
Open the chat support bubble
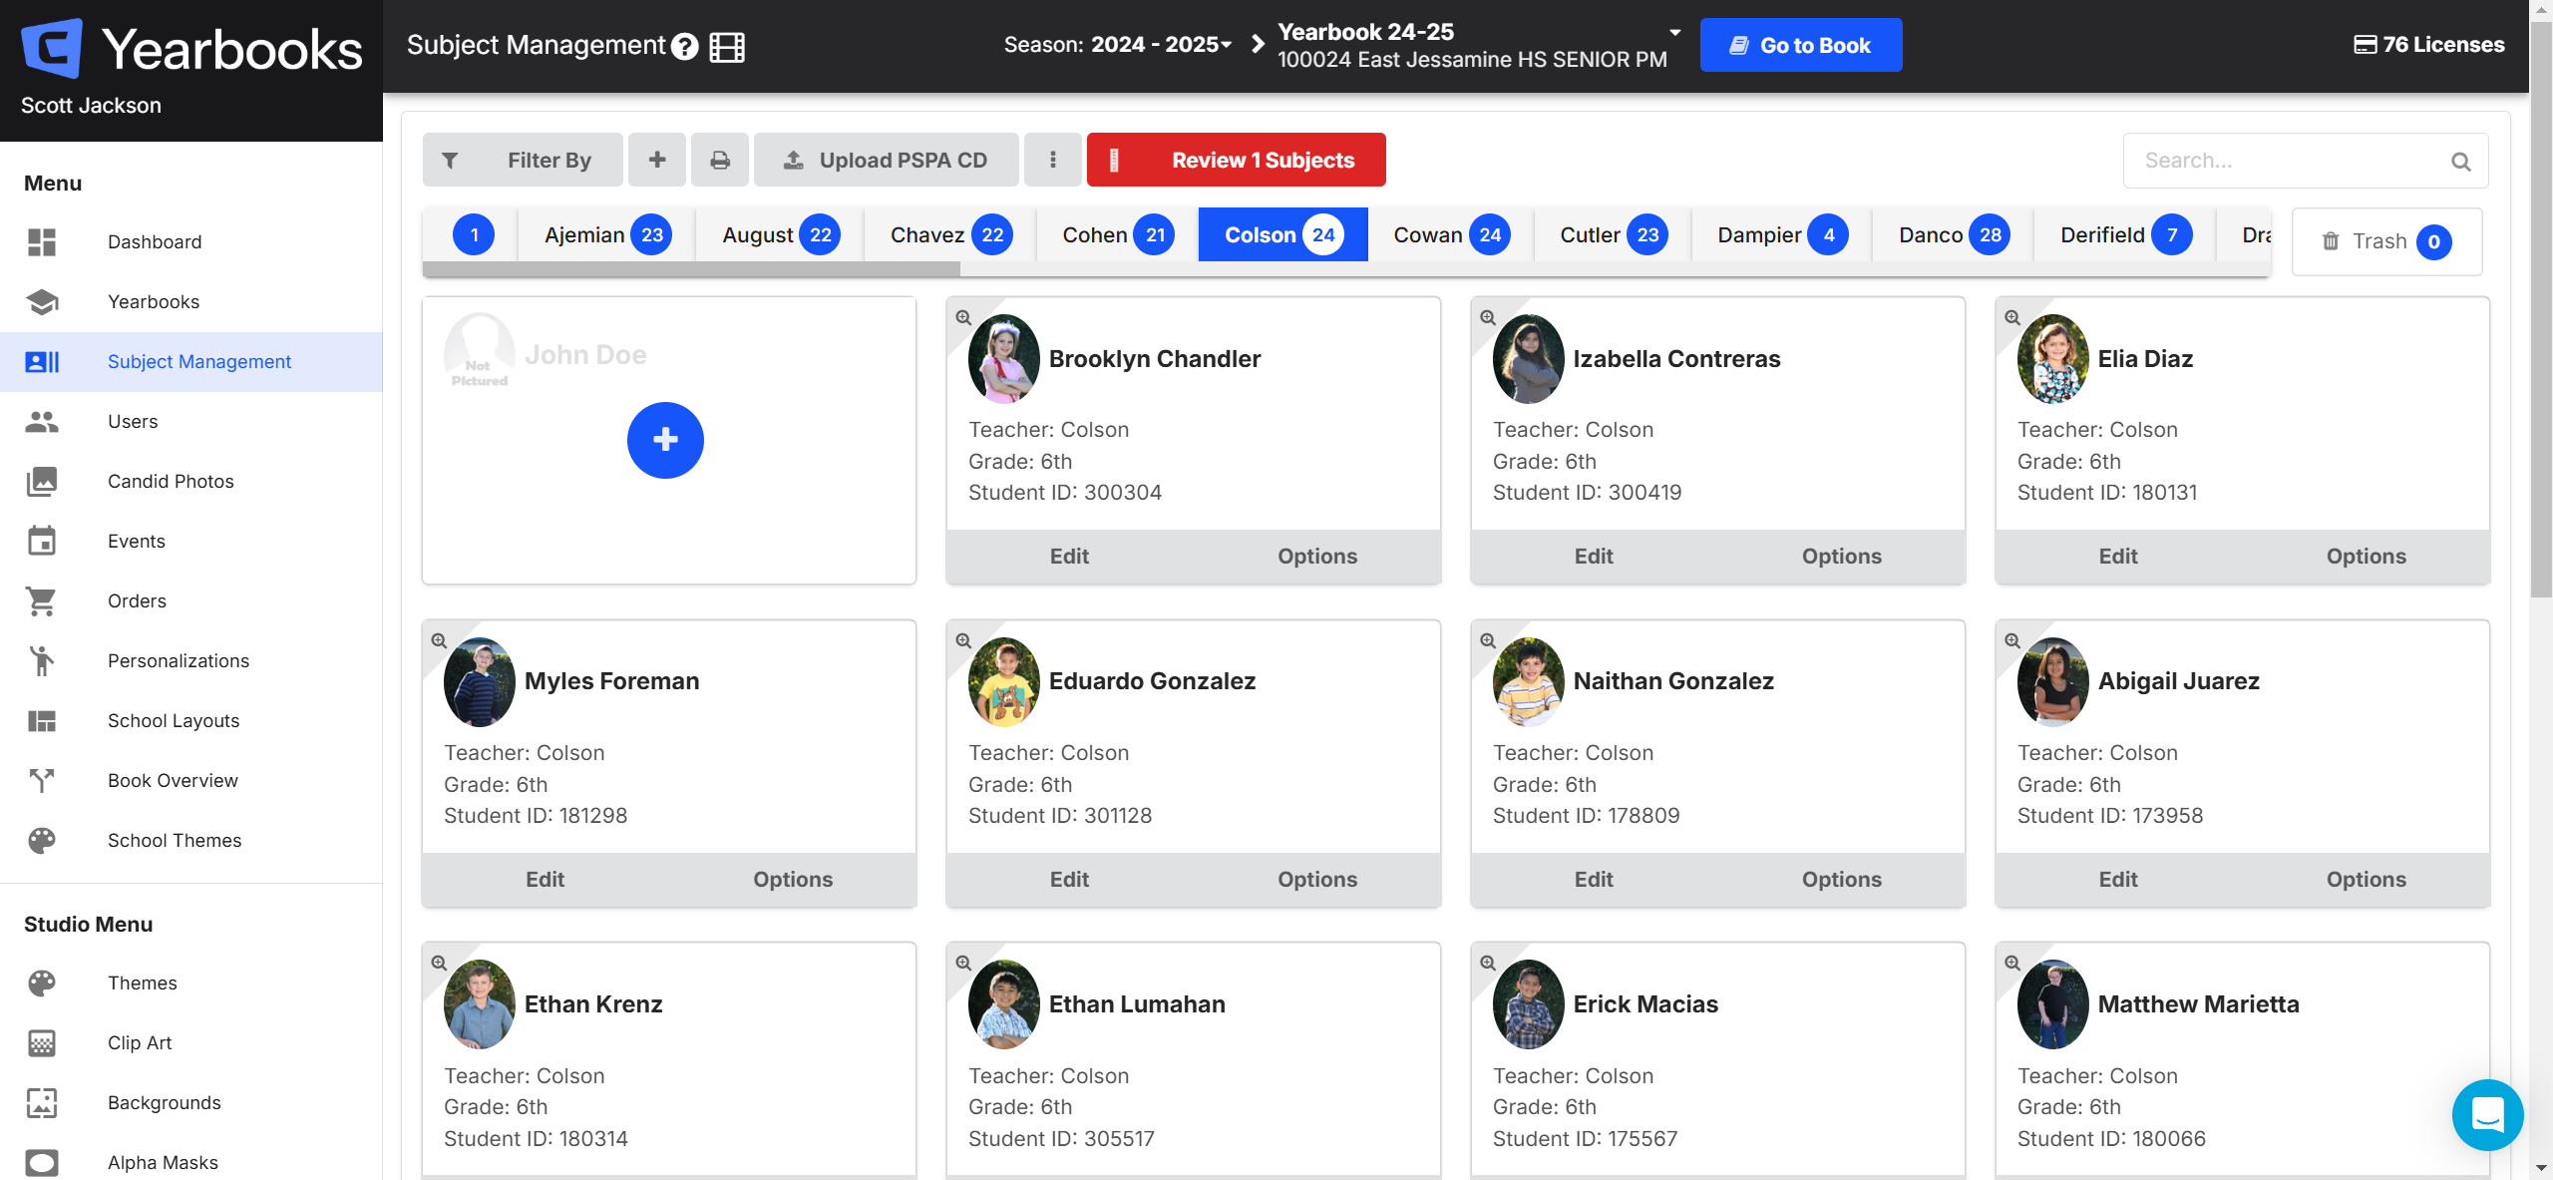pos(2486,1114)
